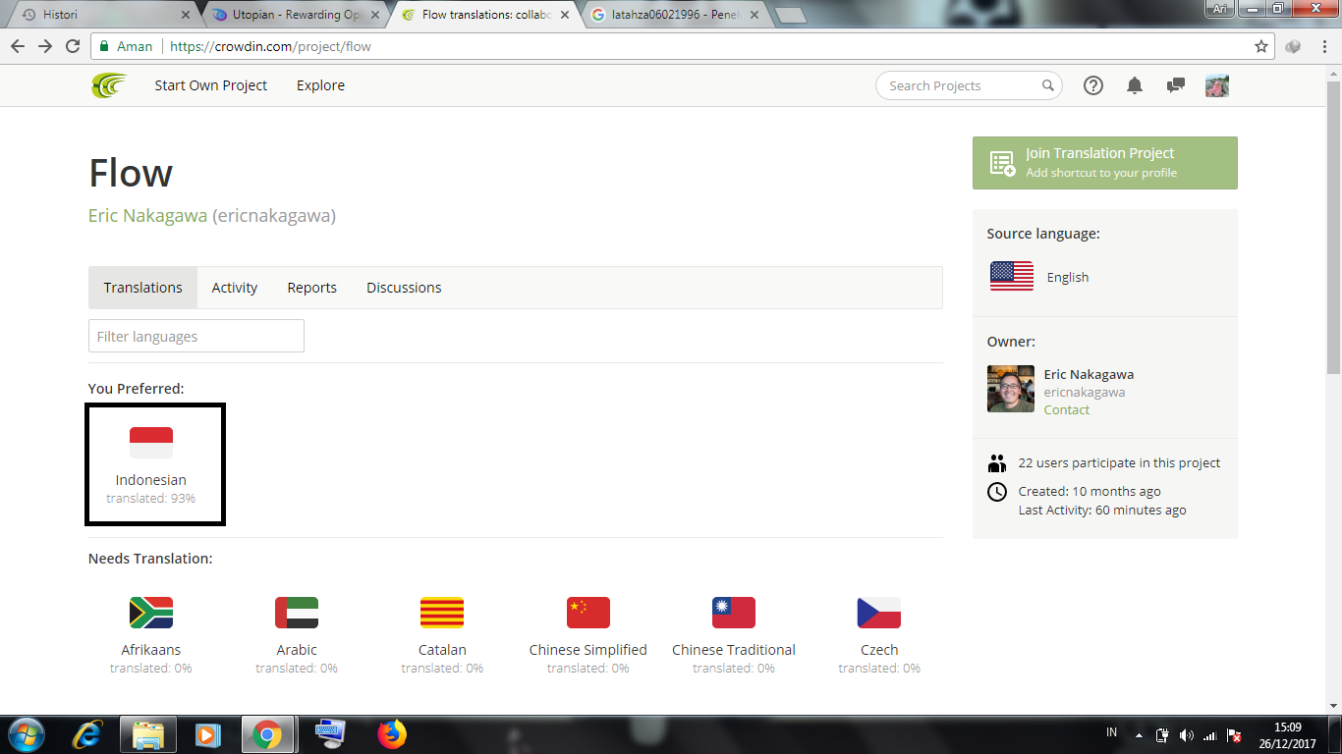Open the Windows Start menu
Screen dimensions: 1342x754
(27, 734)
